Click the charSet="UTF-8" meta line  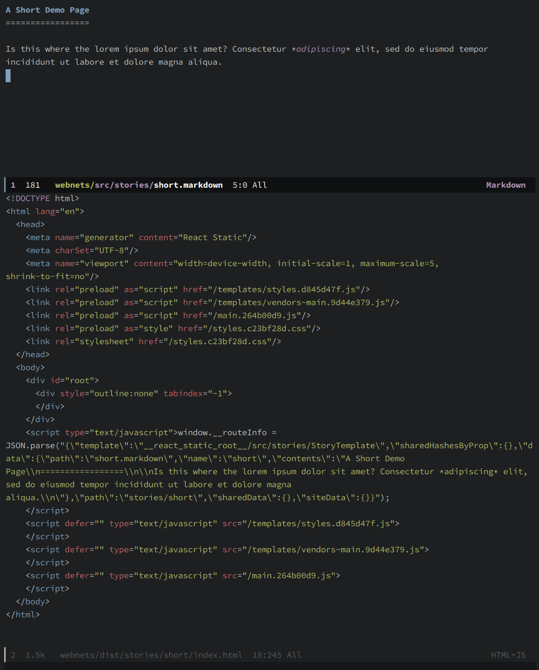coord(82,250)
